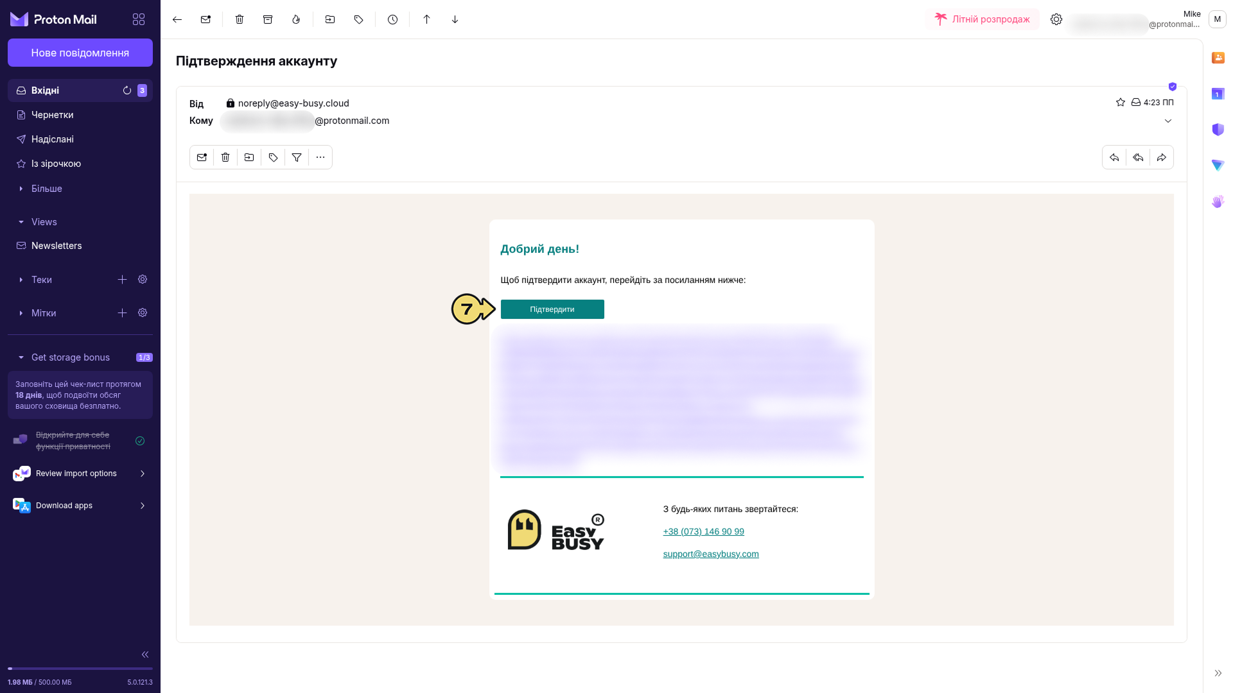Move to trash from top toolbar
Viewport: 1233px width, 693px height.
240,19
